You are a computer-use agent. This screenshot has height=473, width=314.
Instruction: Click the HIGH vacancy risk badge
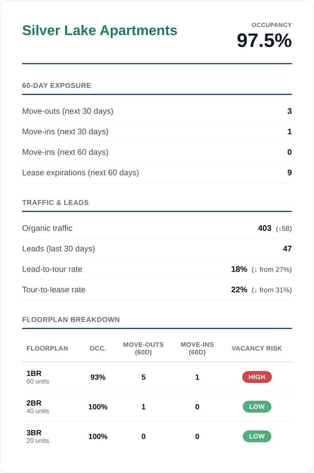click(x=257, y=377)
